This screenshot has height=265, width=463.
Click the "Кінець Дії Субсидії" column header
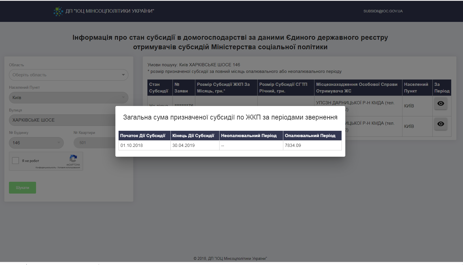tap(193, 136)
